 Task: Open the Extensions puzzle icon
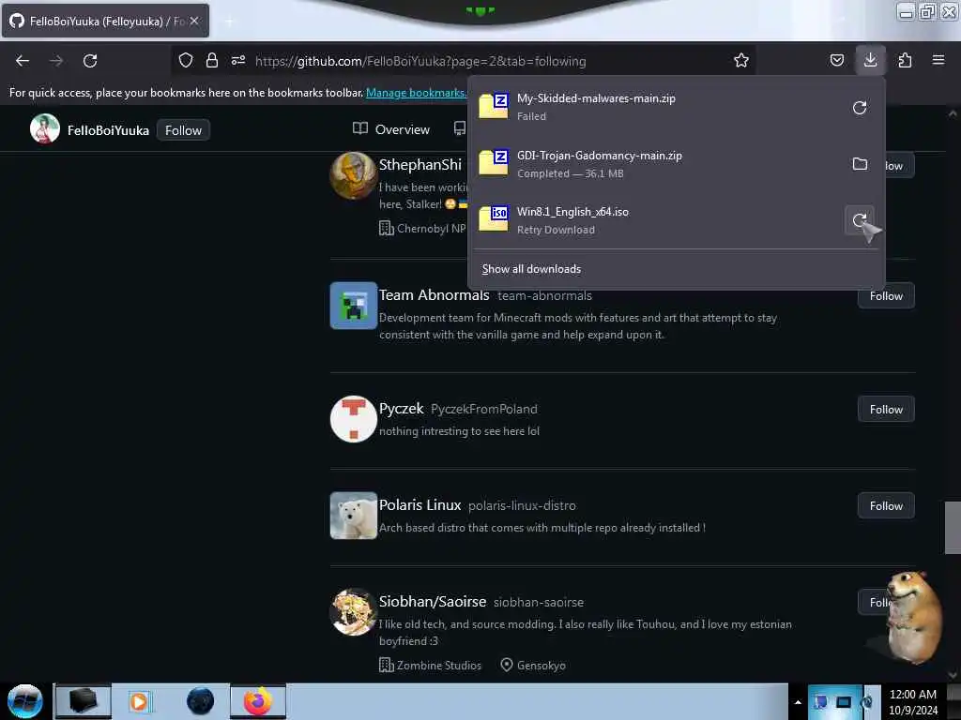click(905, 60)
